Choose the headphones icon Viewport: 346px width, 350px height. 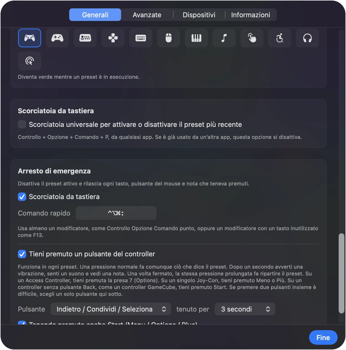[307, 38]
